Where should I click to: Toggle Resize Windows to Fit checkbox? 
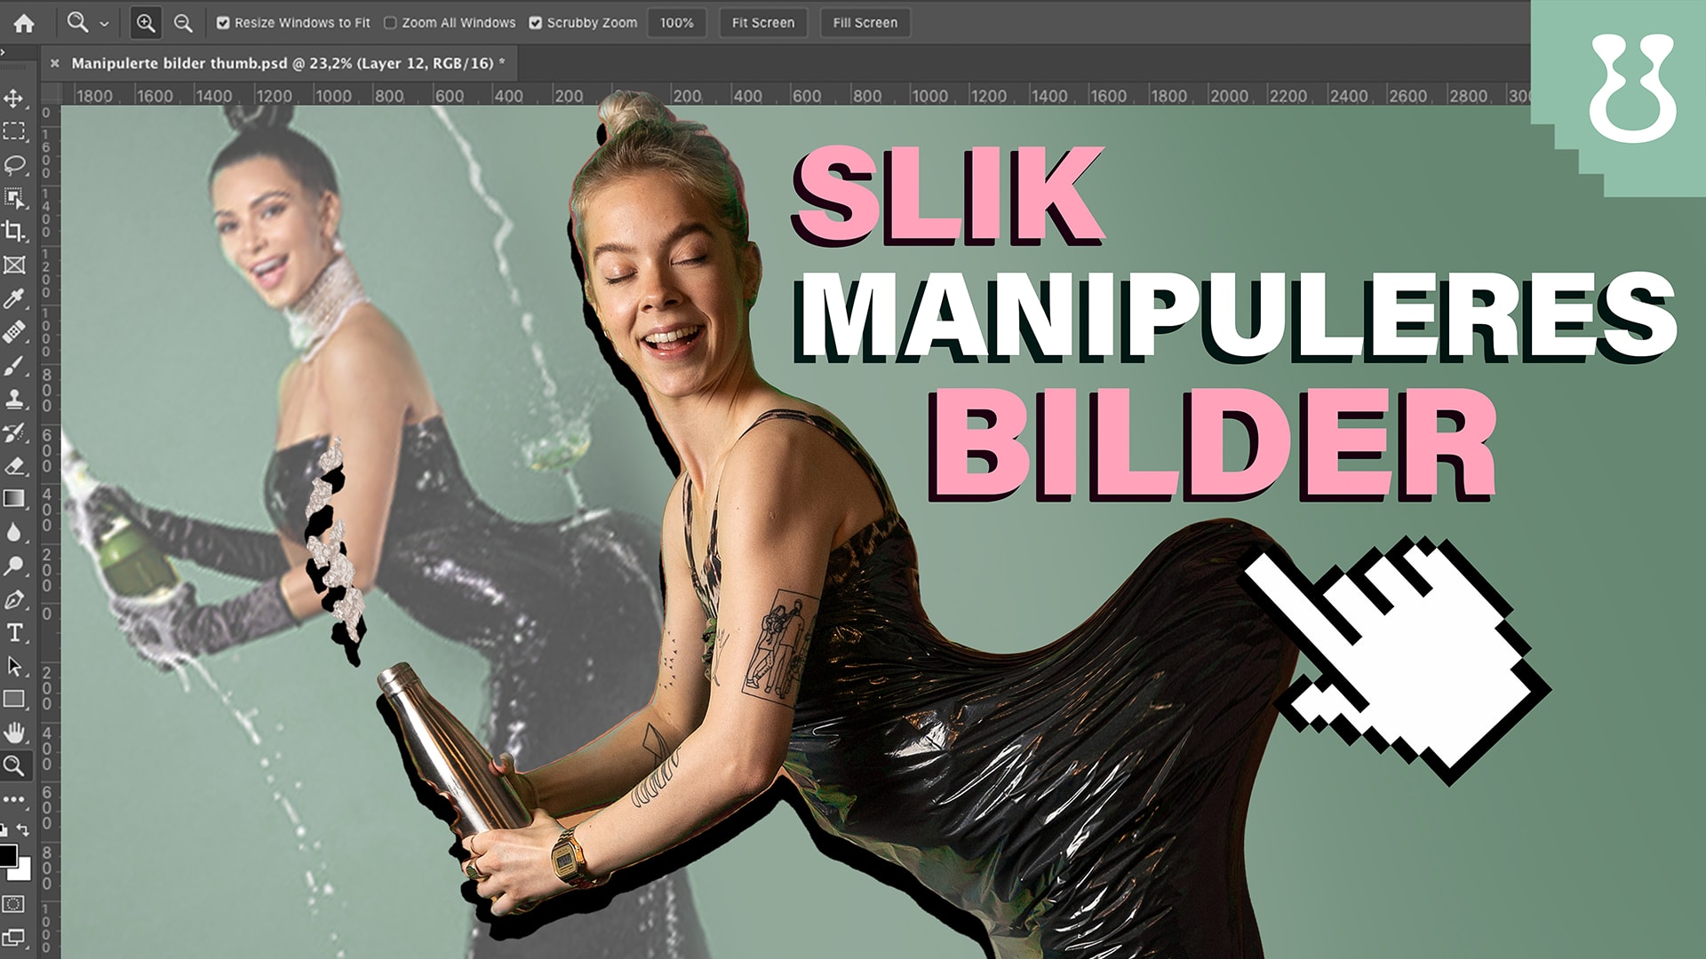(223, 23)
